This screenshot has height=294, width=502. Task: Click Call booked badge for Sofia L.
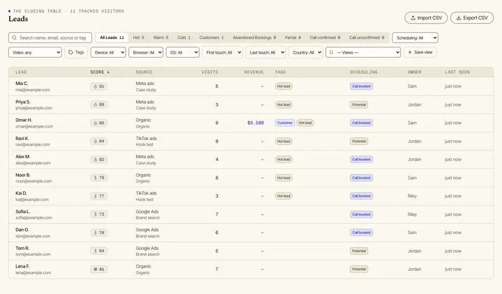(x=361, y=215)
